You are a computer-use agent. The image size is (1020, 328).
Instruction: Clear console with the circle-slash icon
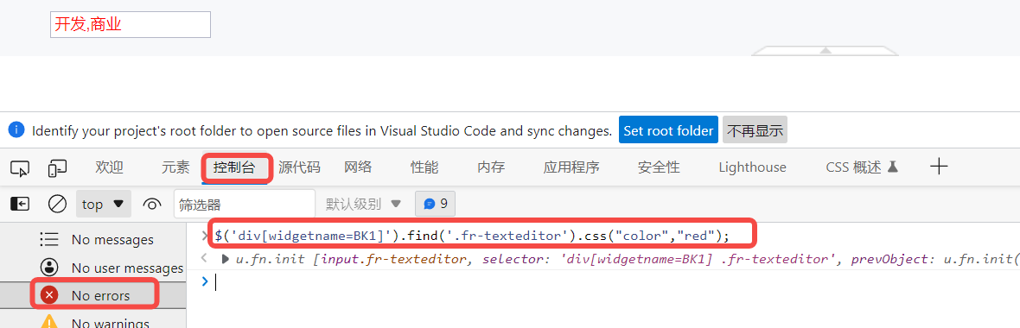click(57, 205)
